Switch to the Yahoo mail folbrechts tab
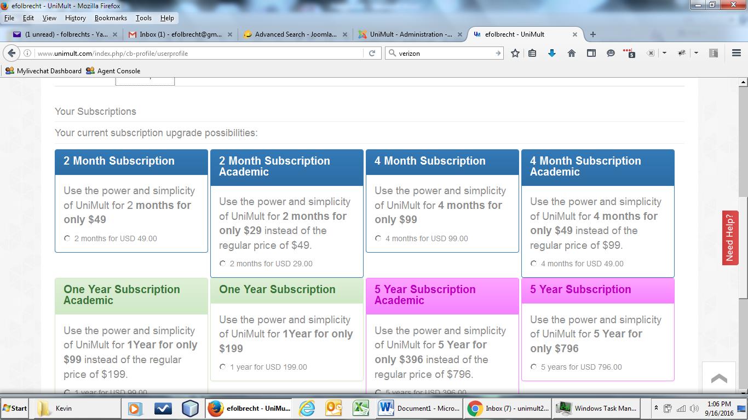 (65, 34)
